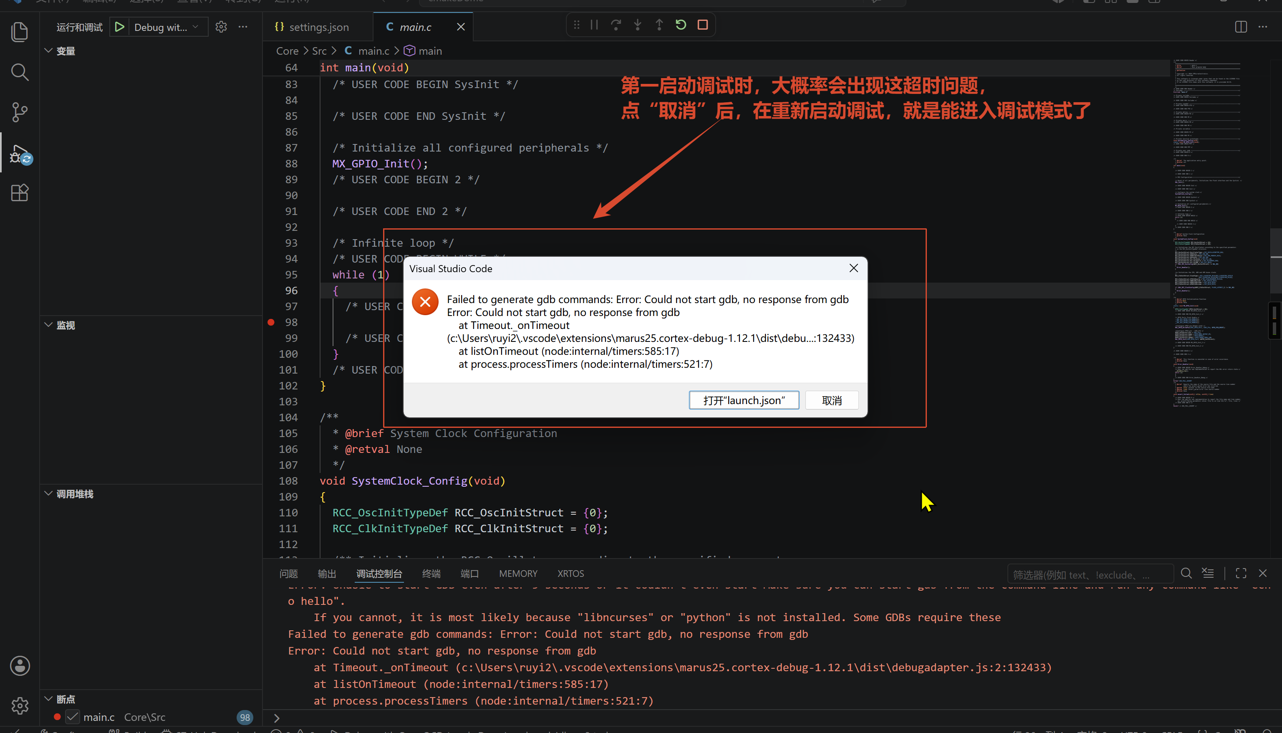Step into using the debug toolbar
Image resolution: width=1282 pixels, height=733 pixels.
638,25
